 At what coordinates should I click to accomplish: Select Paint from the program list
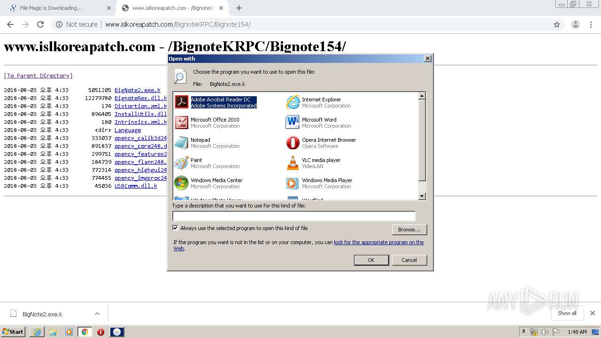click(x=207, y=163)
